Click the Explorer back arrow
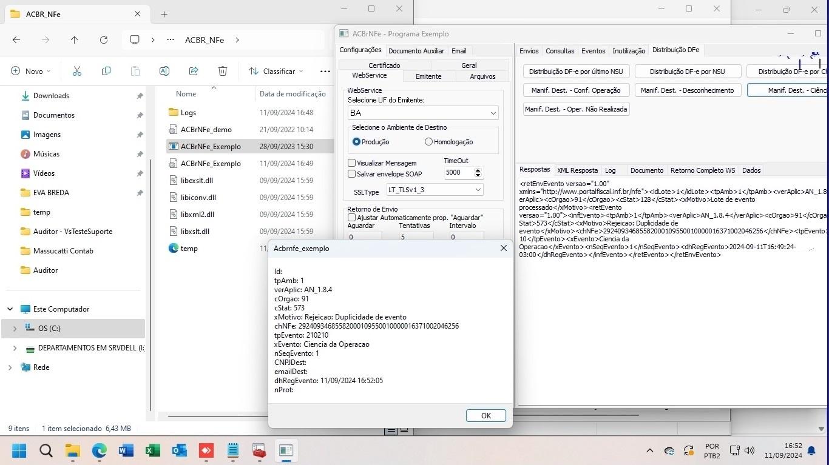The width and height of the screenshot is (829, 465). (16, 40)
